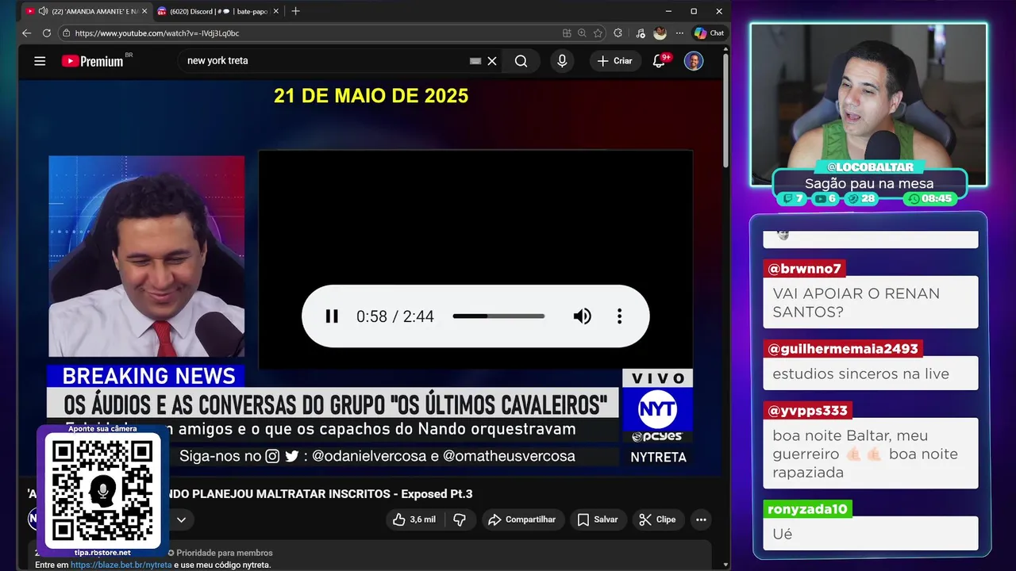Create a clip with Clipe button
The image size is (1016, 571).
coord(657,519)
